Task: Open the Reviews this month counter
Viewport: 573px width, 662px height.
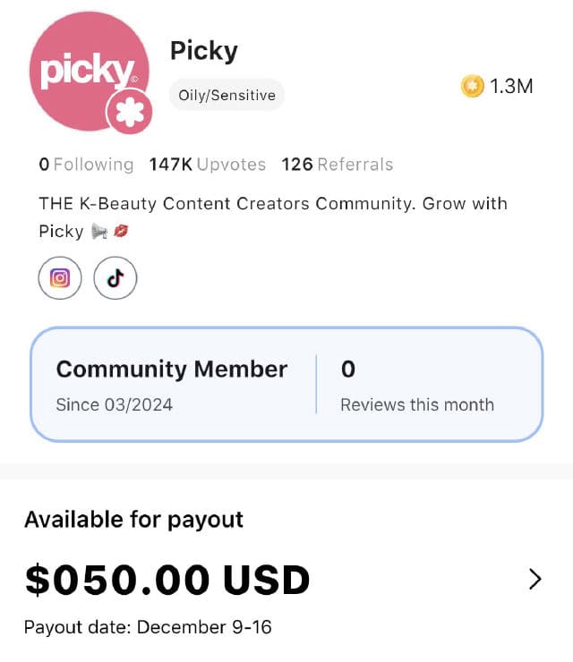Action: click(x=416, y=385)
